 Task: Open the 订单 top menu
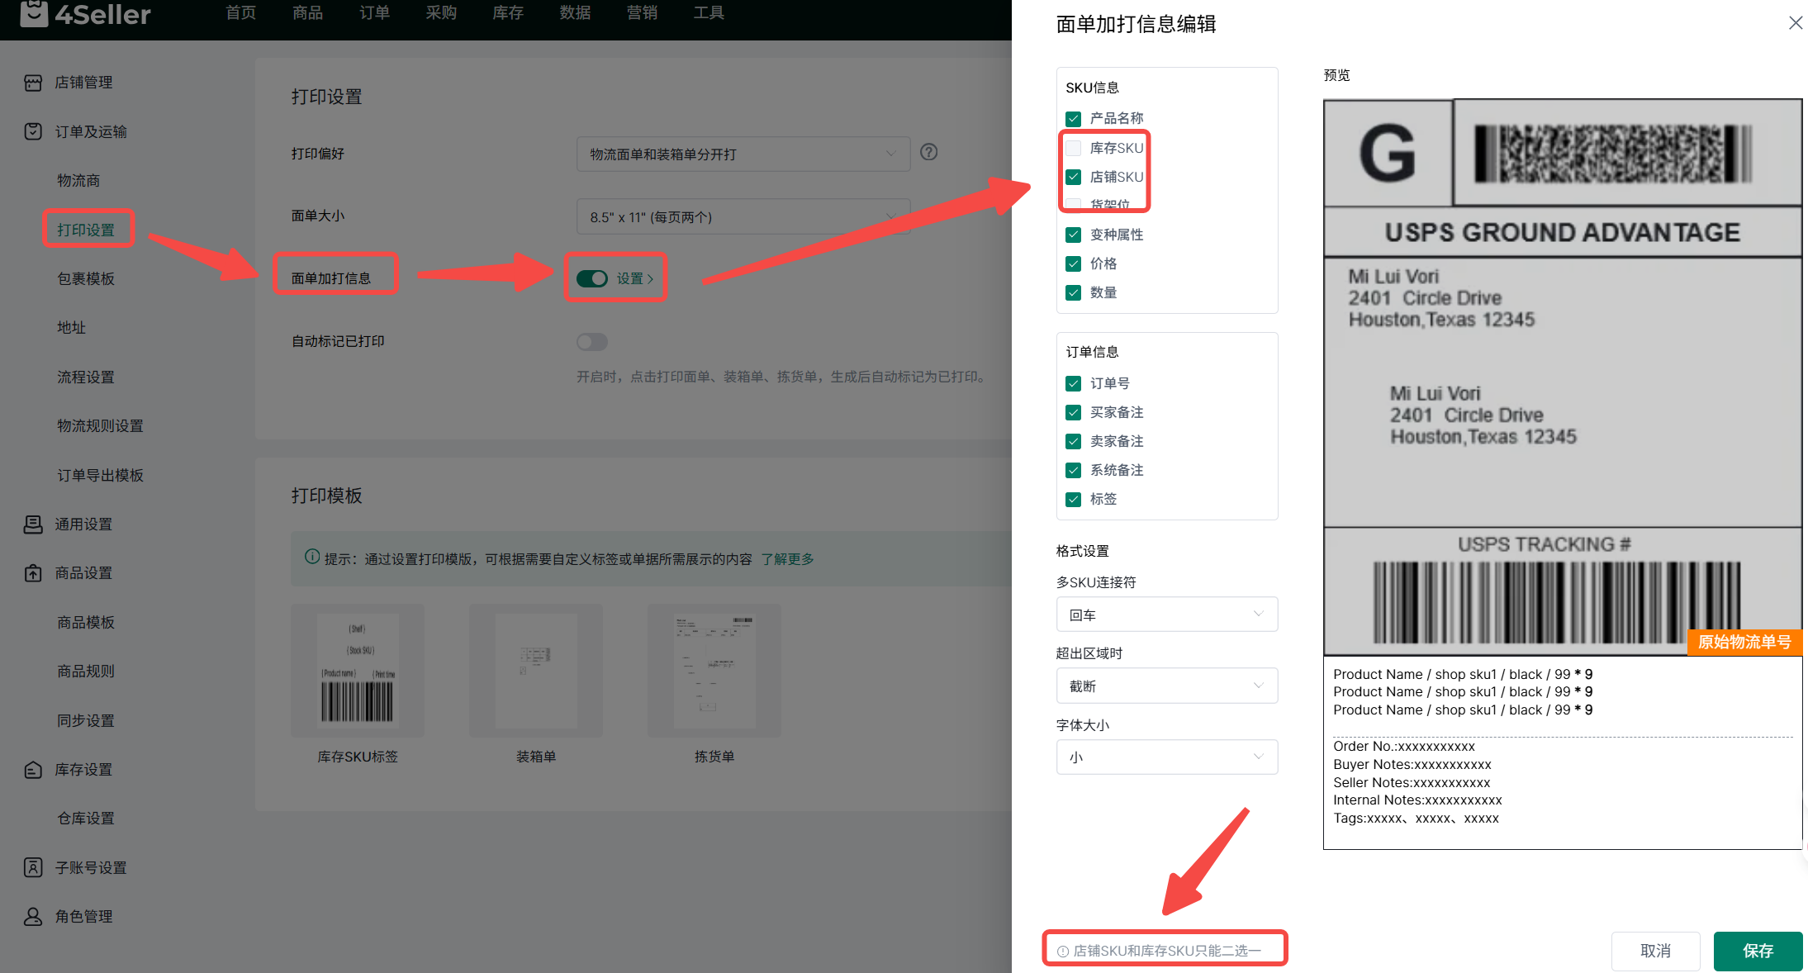click(x=374, y=13)
